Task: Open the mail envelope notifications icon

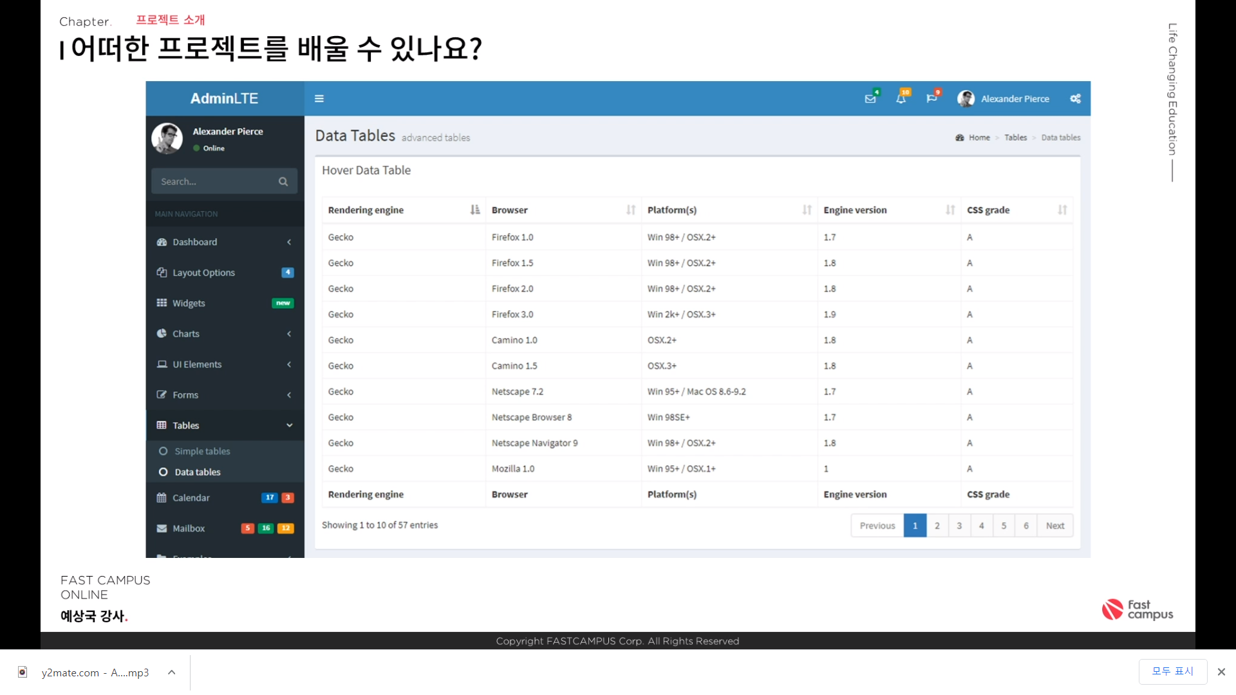Action: coord(870,98)
